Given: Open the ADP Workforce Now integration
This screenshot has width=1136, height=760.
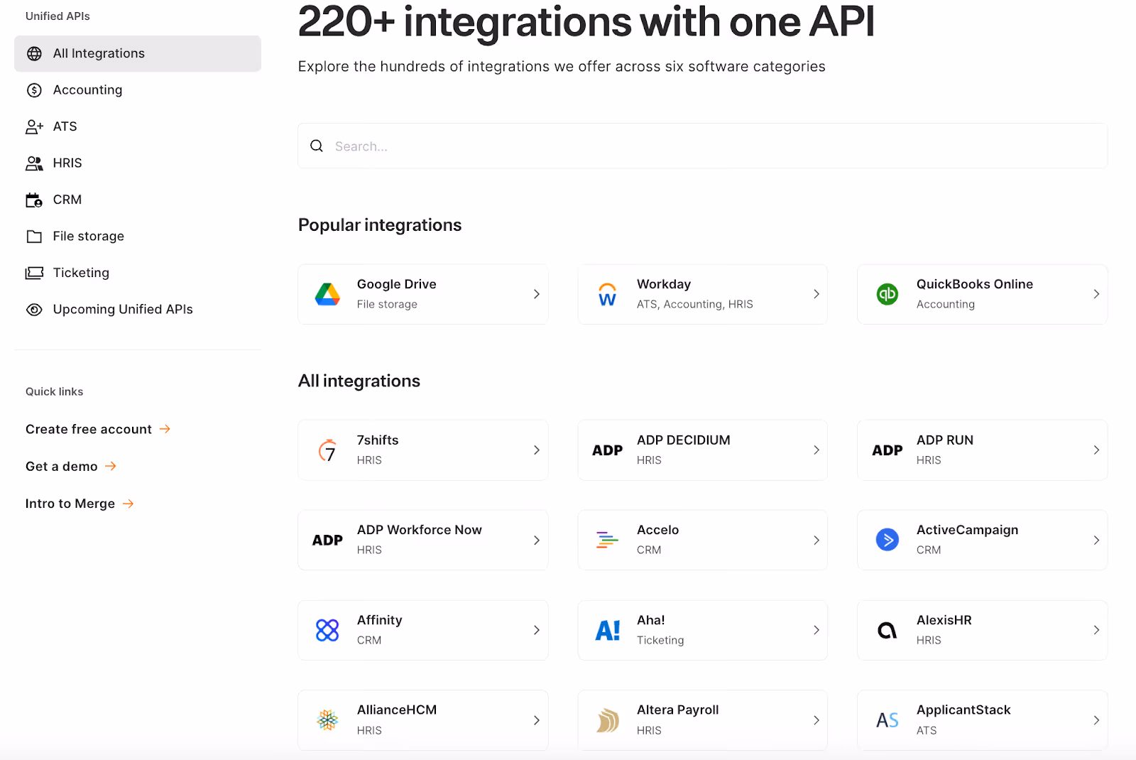Looking at the screenshot, I should 423,541.
